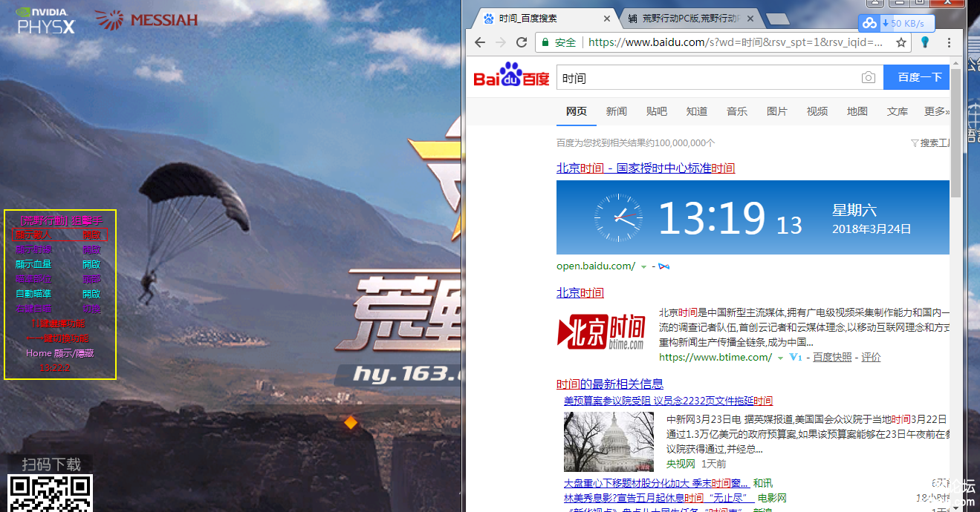
Task: Click the 星期六 weekday text
Action: pyautogui.click(x=854, y=210)
